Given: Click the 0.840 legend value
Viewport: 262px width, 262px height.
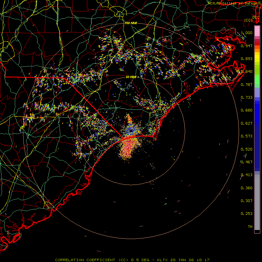Looking at the screenshot, I should pos(247,72).
